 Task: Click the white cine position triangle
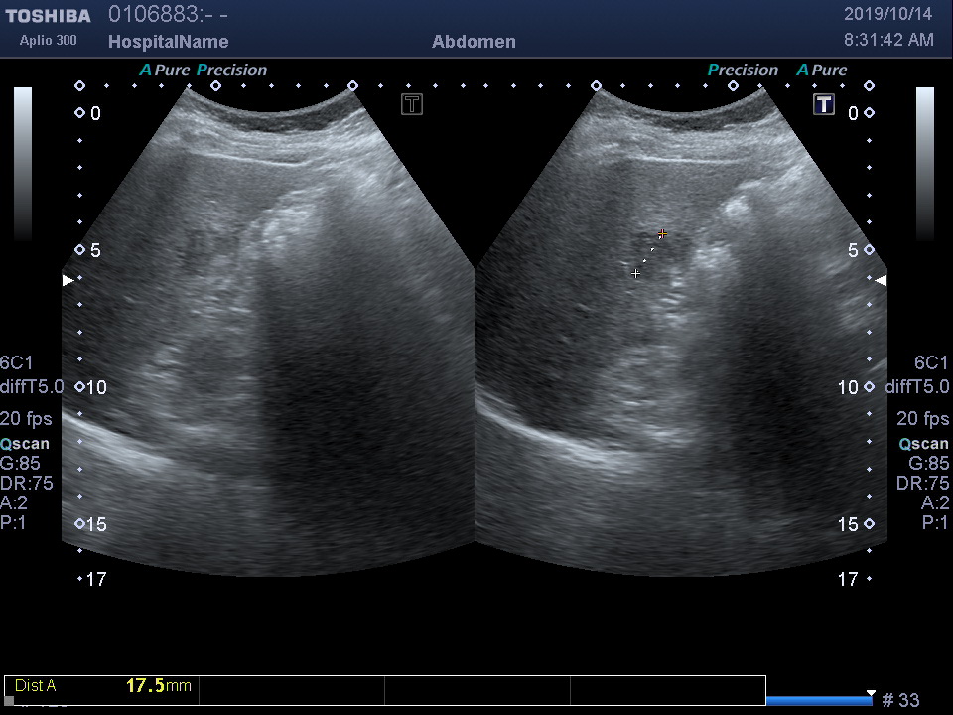(871, 693)
